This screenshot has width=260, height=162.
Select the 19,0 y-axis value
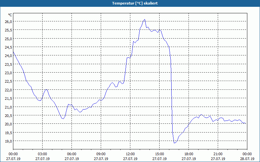pos(8,141)
